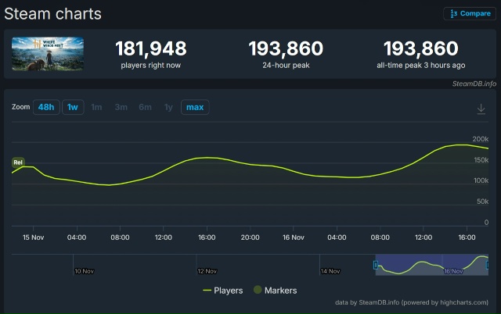Set the chart zoom to 1m

(96, 107)
